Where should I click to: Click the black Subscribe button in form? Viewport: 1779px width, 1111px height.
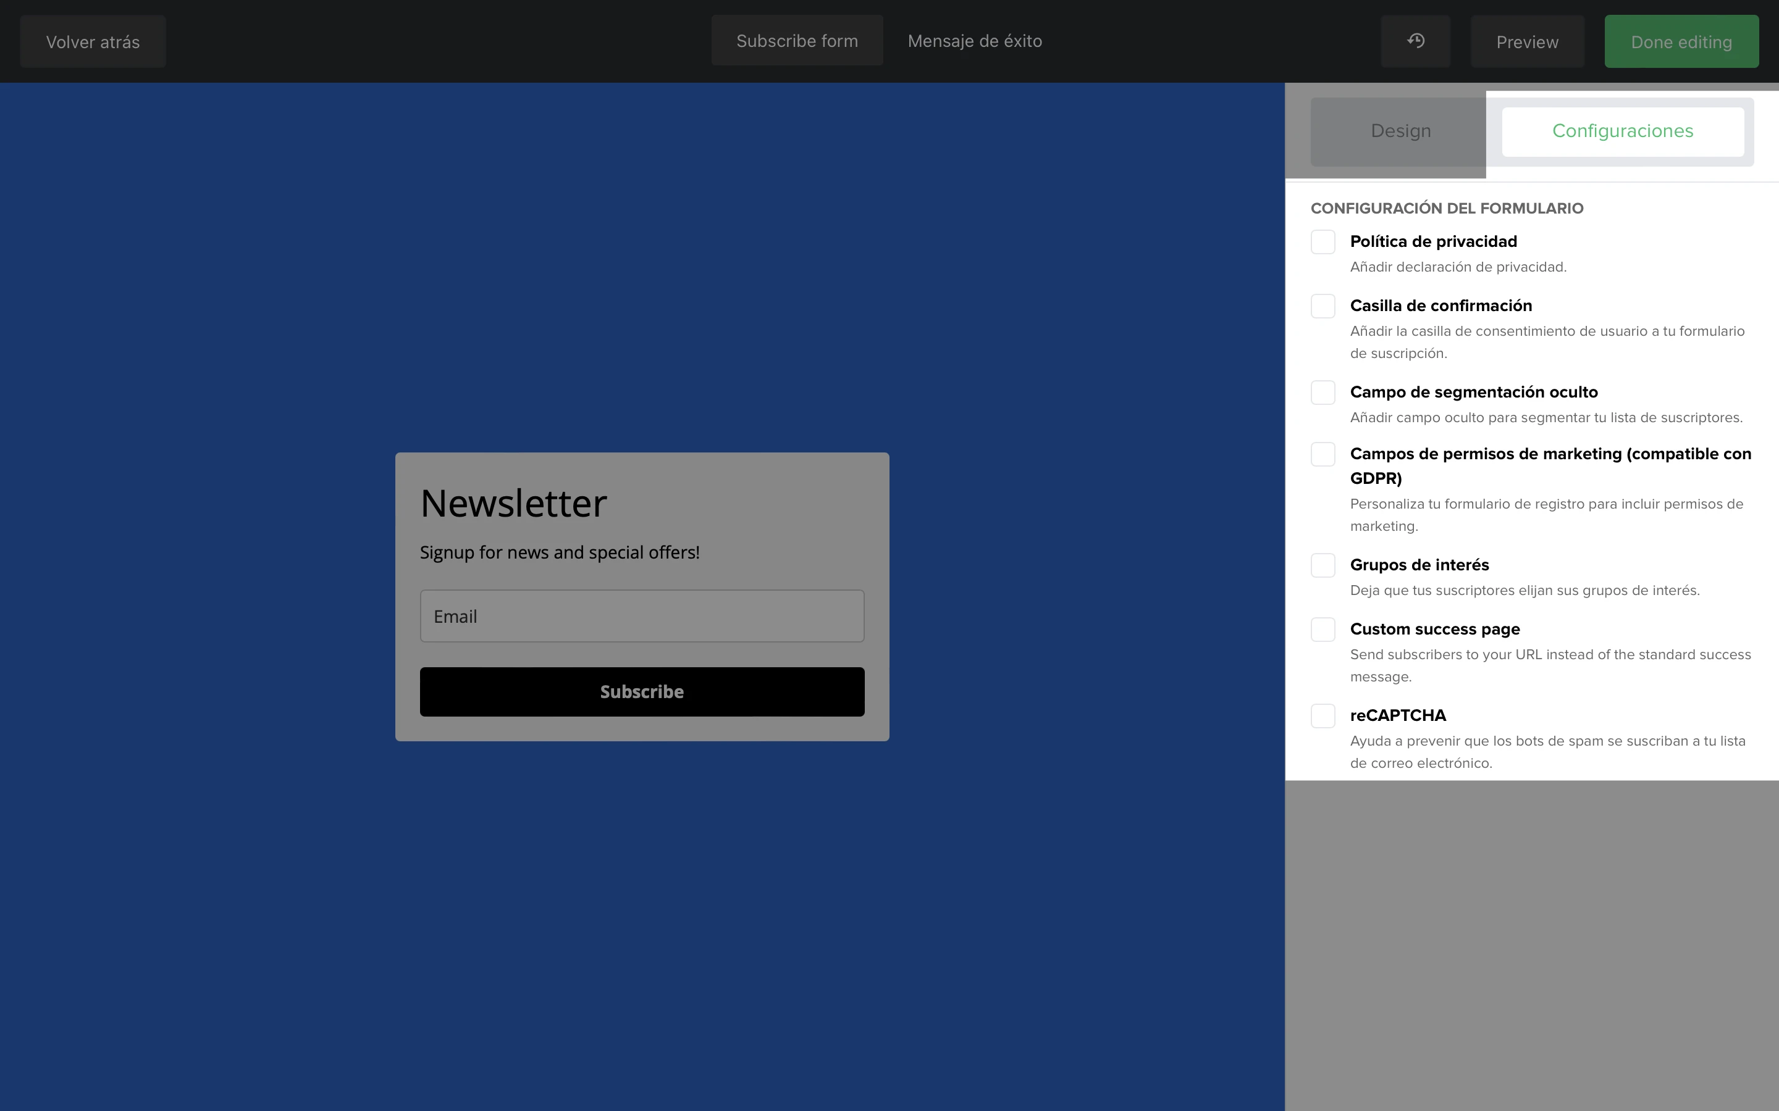point(642,691)
